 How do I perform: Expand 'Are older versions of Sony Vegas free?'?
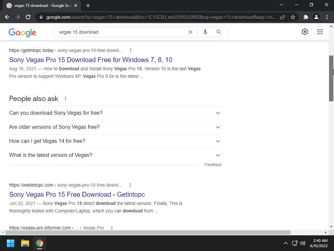click(115, 127)
